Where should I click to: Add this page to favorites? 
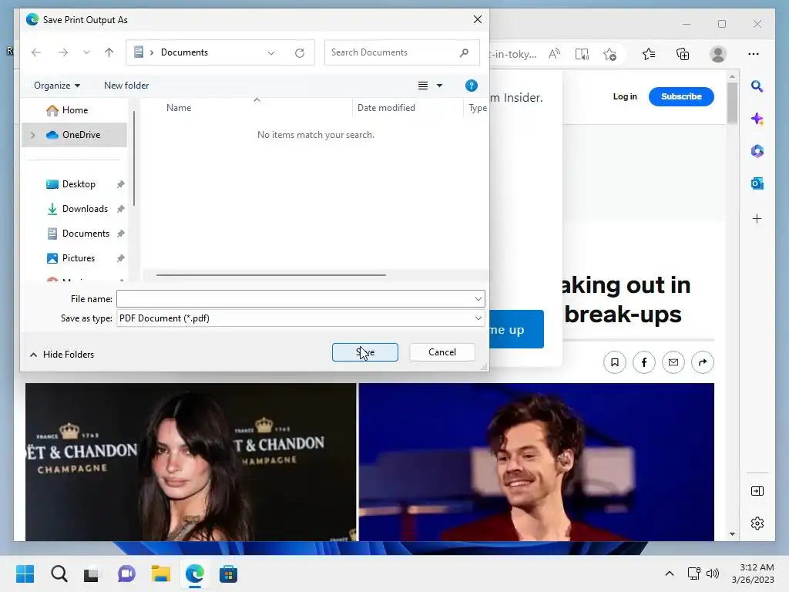pos(610,54)
